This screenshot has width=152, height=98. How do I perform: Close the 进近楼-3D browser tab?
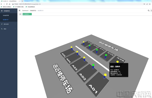click(x=19, y=1)
